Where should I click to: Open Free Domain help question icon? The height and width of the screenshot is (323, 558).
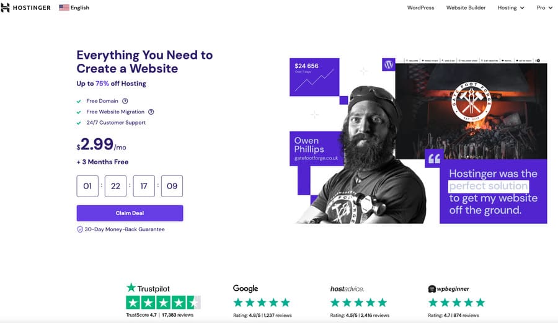click(125, 101)
